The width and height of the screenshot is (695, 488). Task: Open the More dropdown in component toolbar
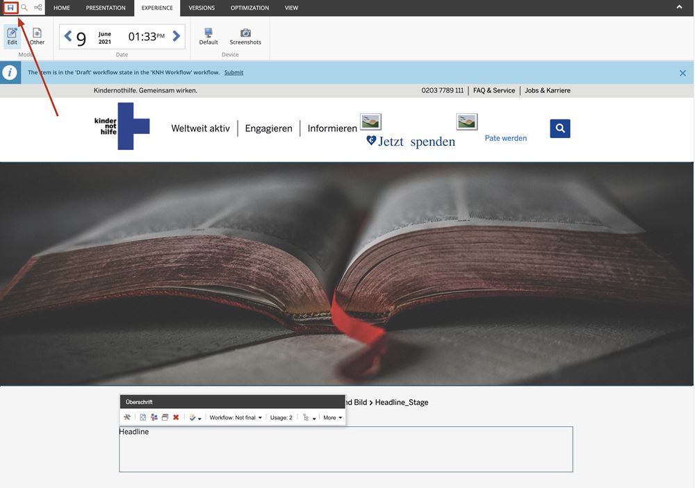[x=332, y=418]
